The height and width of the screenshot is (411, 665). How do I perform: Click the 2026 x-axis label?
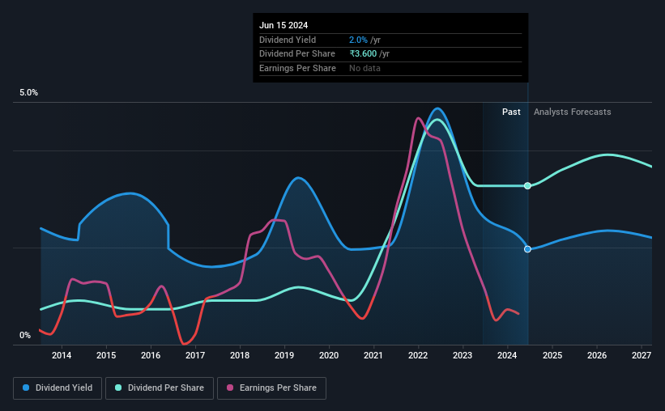pos(597,355)
